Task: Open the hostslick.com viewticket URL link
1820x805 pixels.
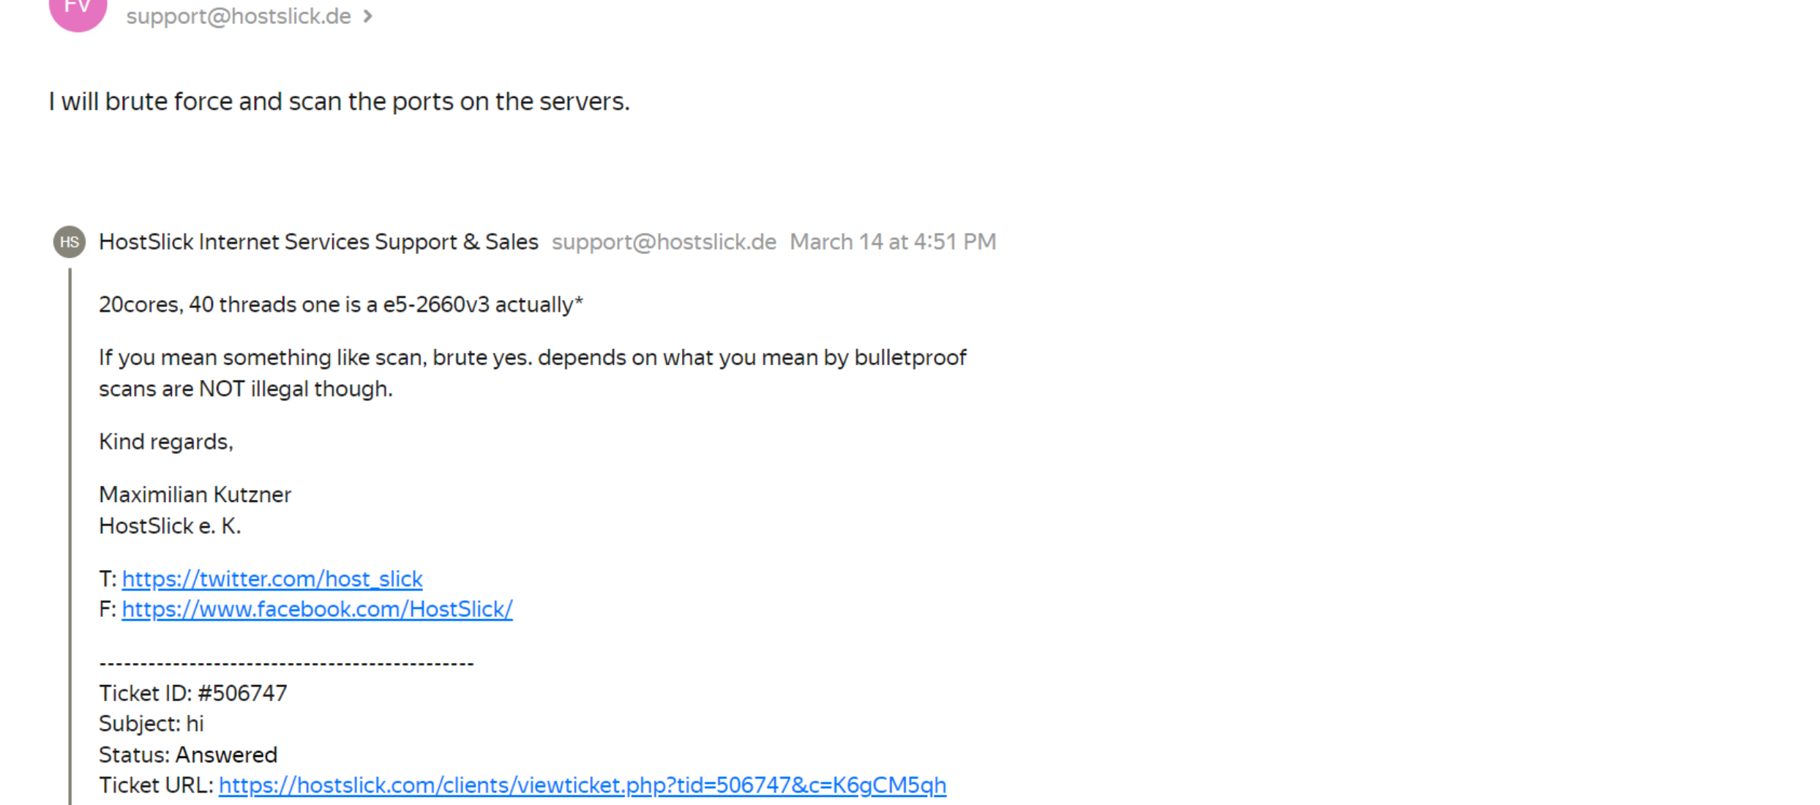Action: [x=583, y=785]
